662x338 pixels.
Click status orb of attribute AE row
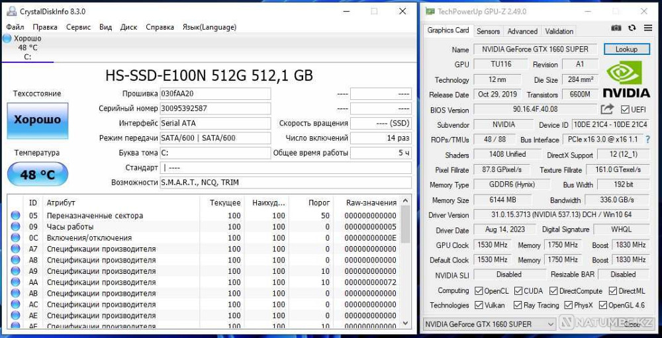(x=16, y=316)
